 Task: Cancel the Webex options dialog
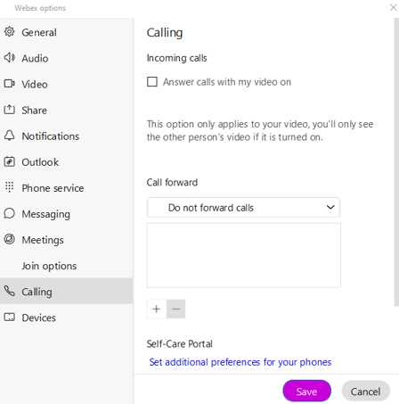[365, 391]
